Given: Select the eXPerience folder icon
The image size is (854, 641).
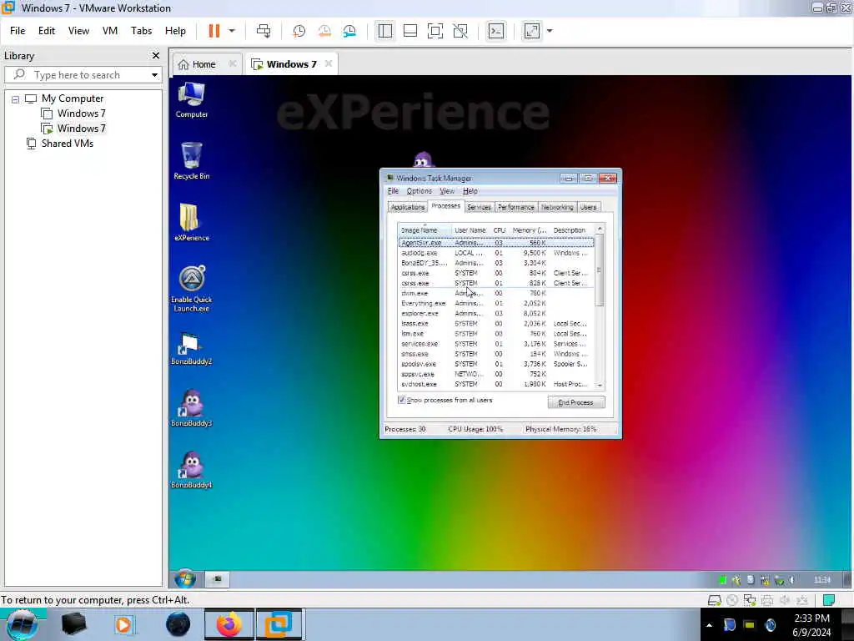Looking at the screenshot, I should (192, 222).
